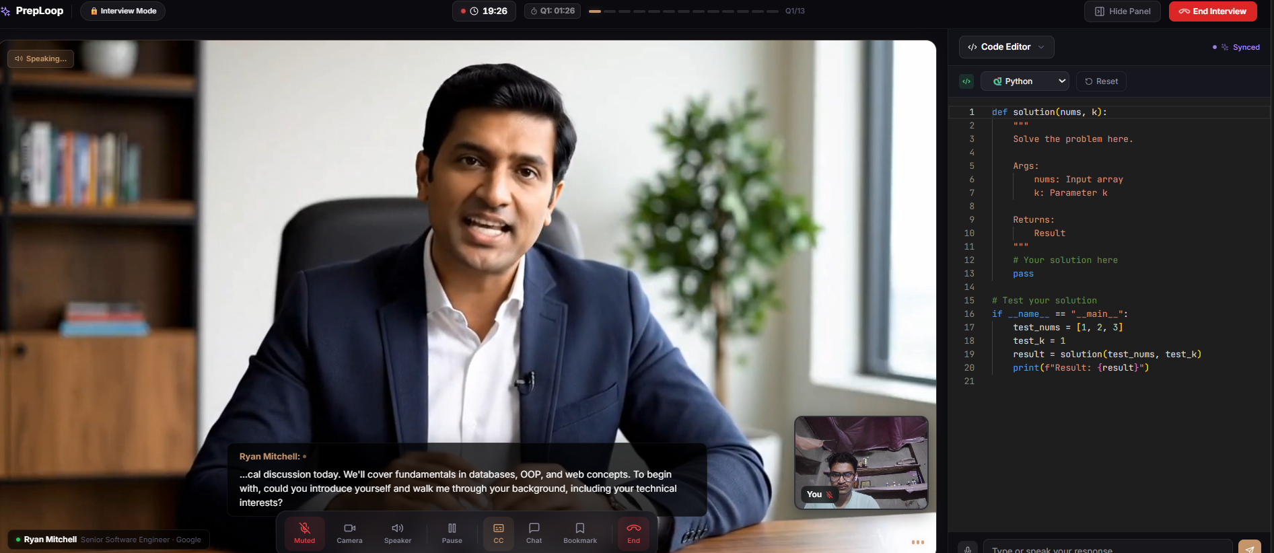The width and height of the screenshot is (1274, 553).
Task: Click the PrepLoop logo in header
Action: pyautogui.click(x=32, y=11)
